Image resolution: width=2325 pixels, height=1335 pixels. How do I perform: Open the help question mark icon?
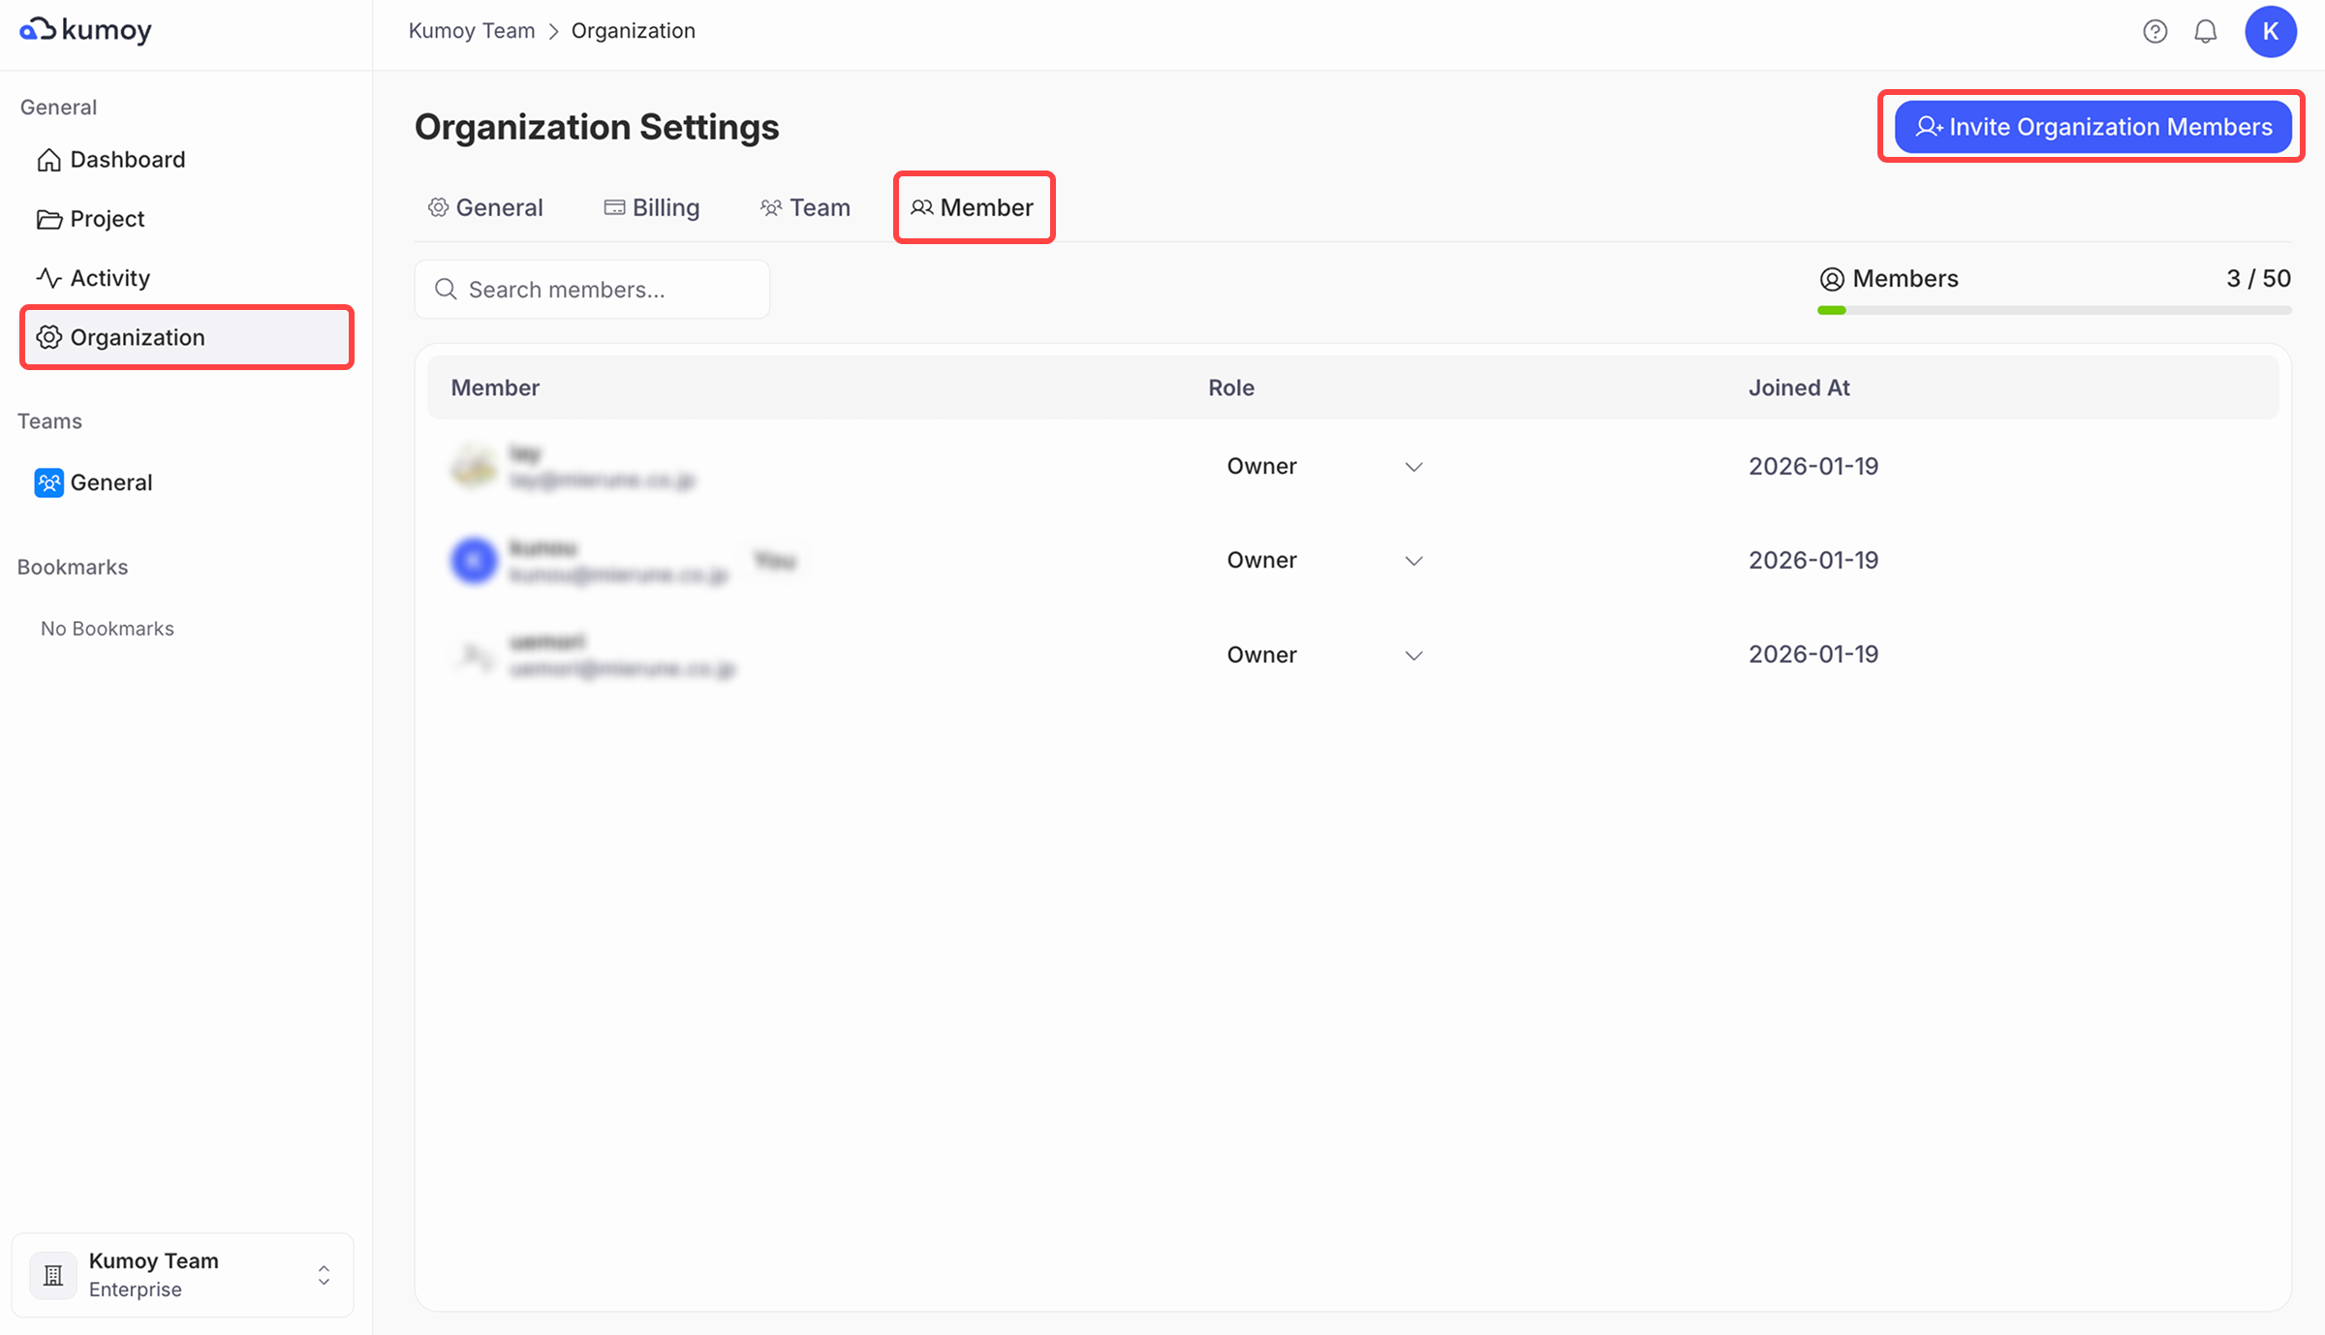(2154, 32)
